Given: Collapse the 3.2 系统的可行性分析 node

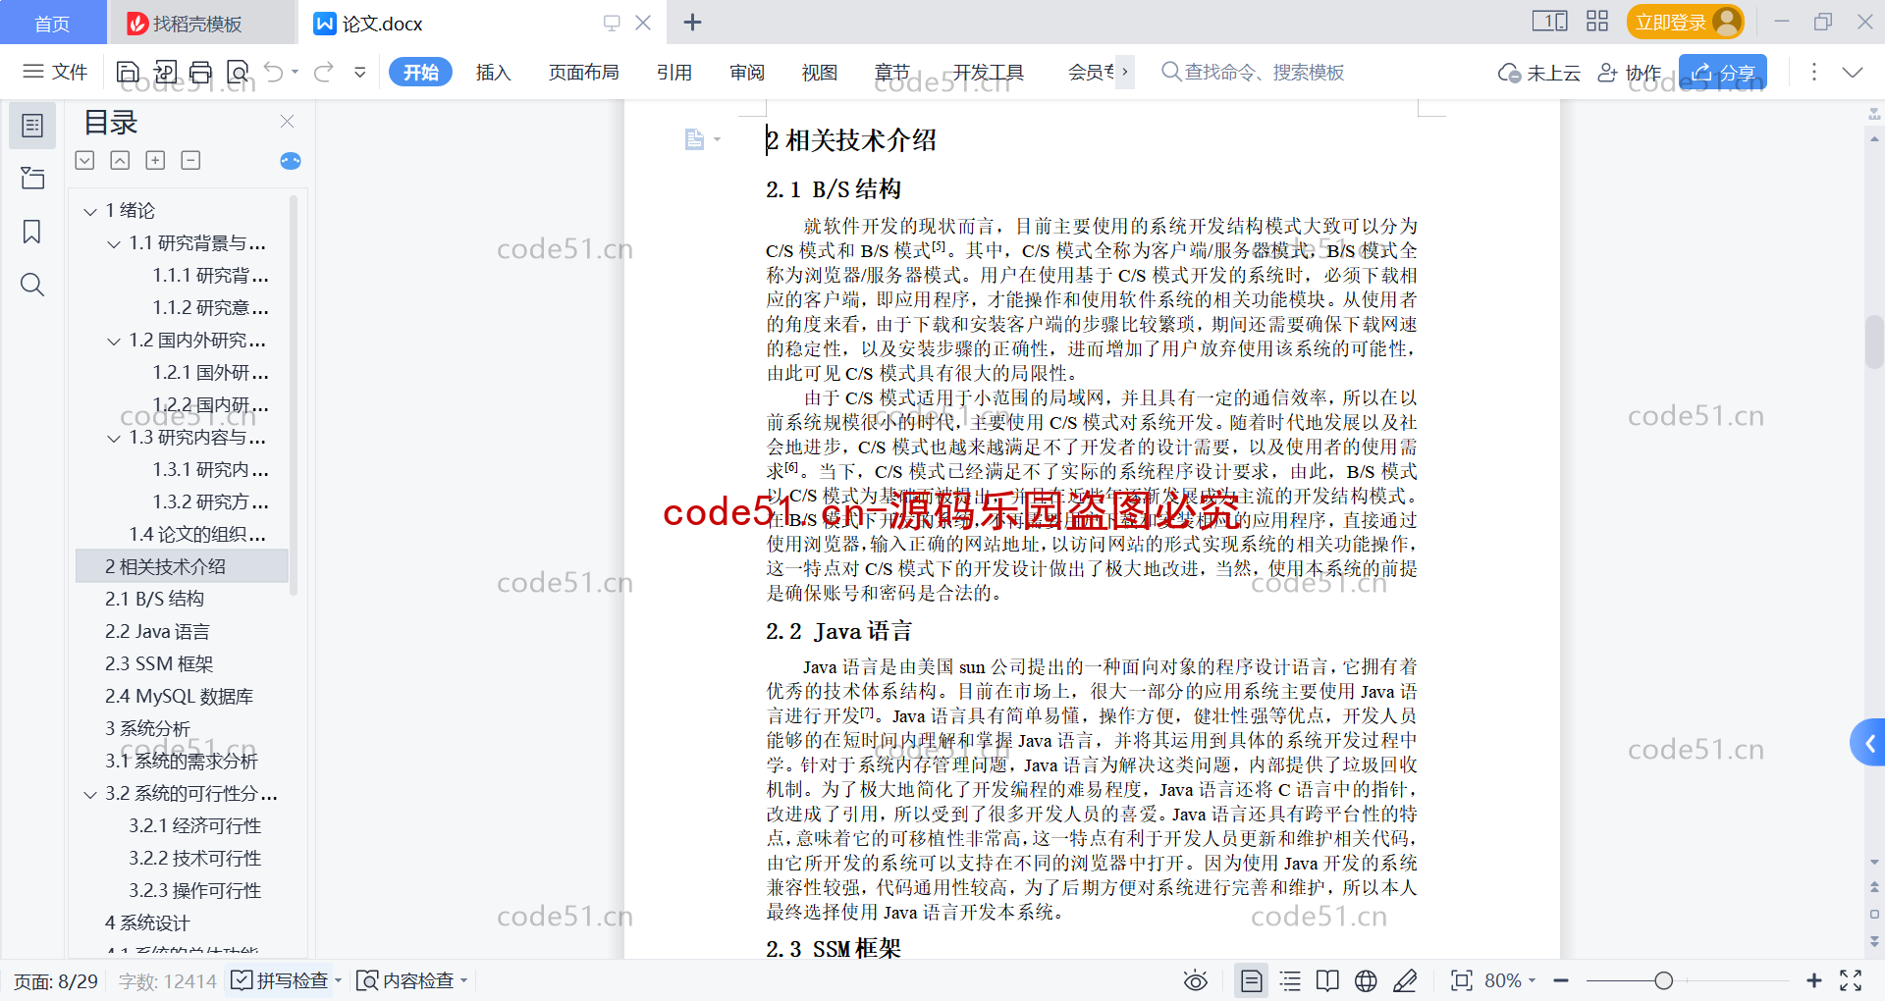Looking at the screenshot, I should click(x=90, y=794).
